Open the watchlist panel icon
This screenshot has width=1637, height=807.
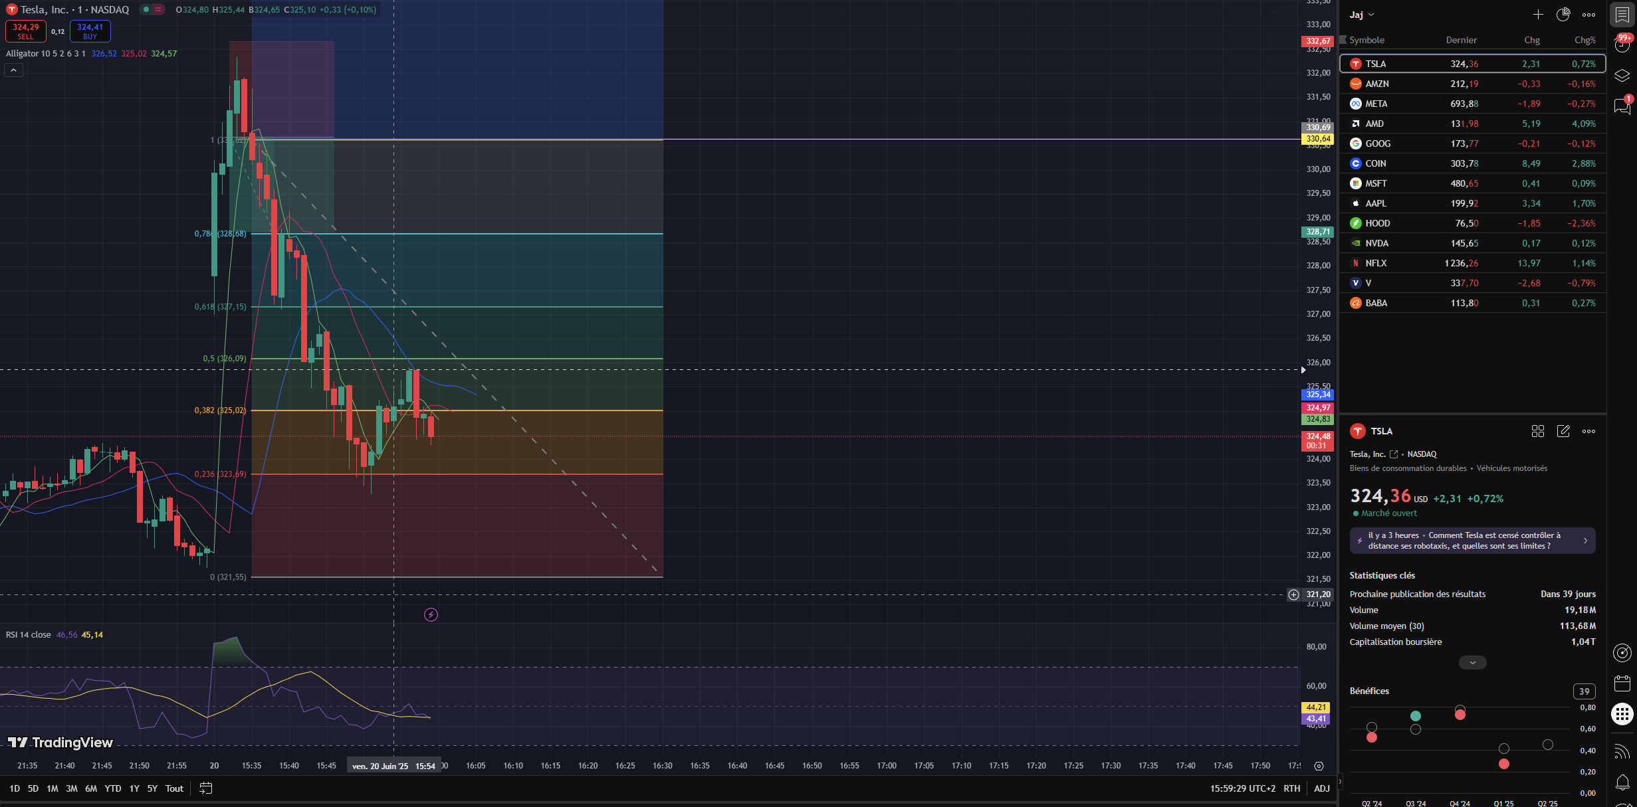click(x=1622, y=15)
